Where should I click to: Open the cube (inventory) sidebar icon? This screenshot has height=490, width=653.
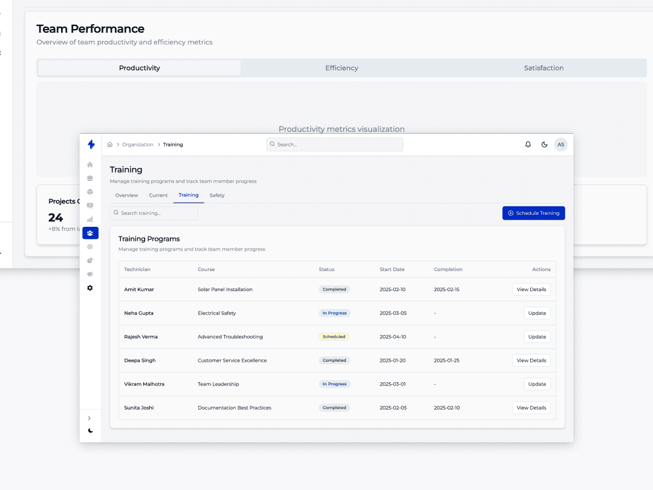click(x=90, y=192)
